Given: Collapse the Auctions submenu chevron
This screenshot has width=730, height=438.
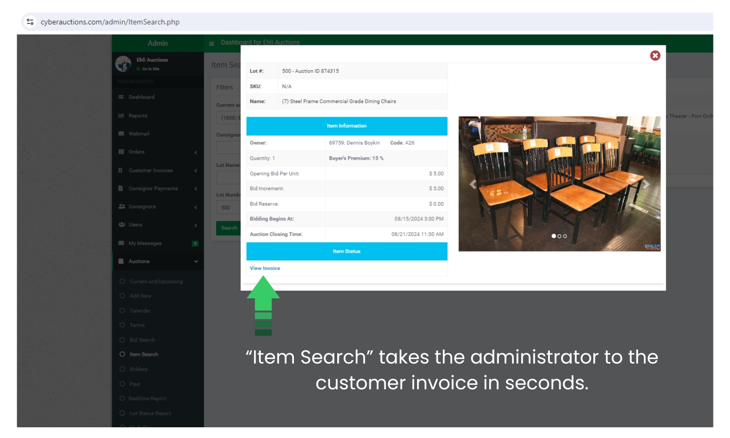Looking at the screenshot, I should pos(196,261).
